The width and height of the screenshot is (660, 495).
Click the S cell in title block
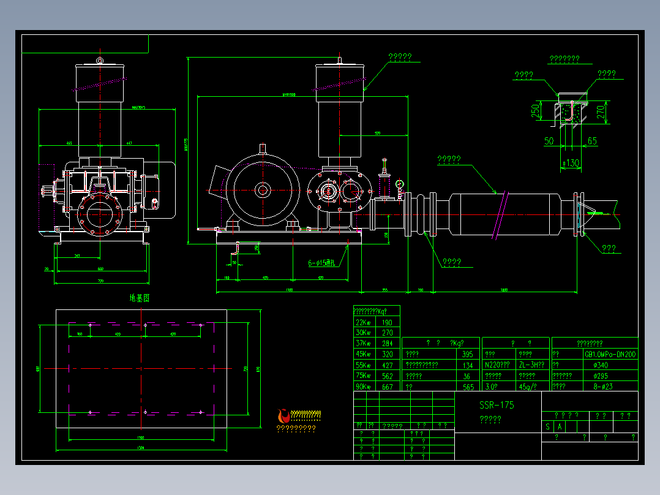[x=547, y=427]
